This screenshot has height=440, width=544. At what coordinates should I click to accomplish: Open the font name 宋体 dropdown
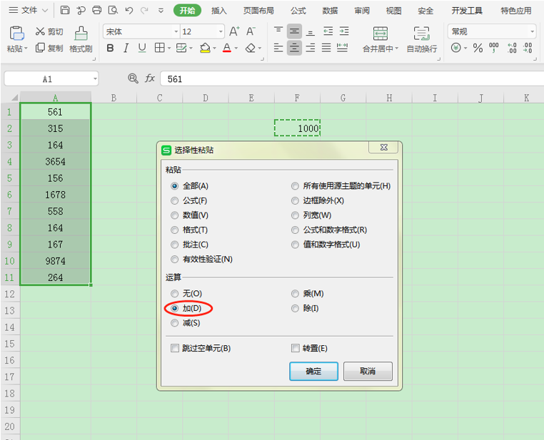click(x=176, y=31)
